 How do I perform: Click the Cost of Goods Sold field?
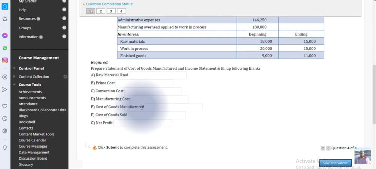(x=157, y=115)
